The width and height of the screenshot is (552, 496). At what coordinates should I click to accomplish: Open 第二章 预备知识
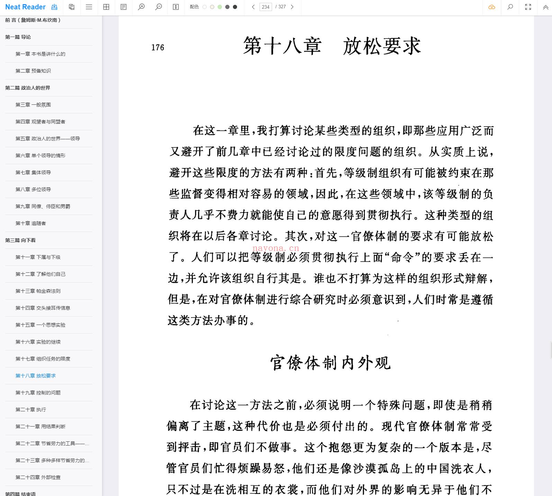(33, 71)
